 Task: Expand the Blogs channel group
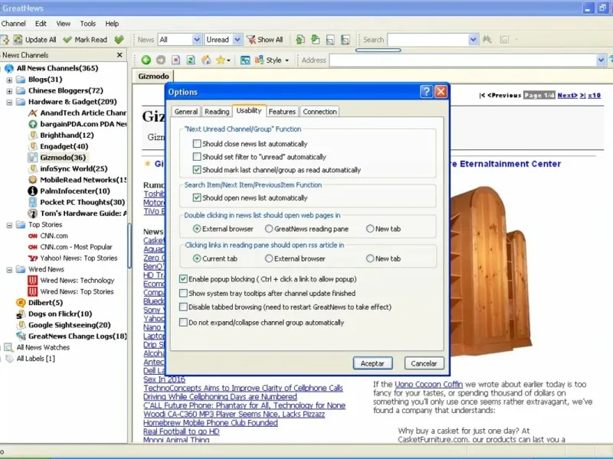click(9, 80)
